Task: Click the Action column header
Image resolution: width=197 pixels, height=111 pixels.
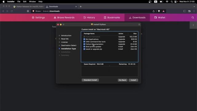Action: click(121, 34)
